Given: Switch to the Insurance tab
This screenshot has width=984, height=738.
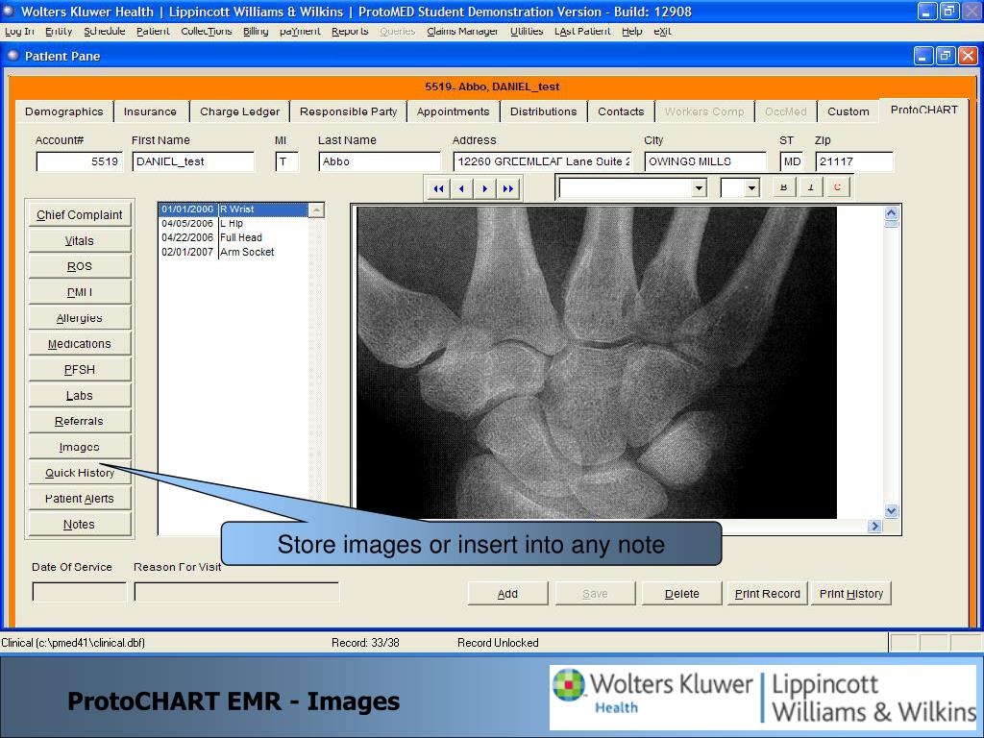Looking at the screenshot, I should (x=150, y=111).
